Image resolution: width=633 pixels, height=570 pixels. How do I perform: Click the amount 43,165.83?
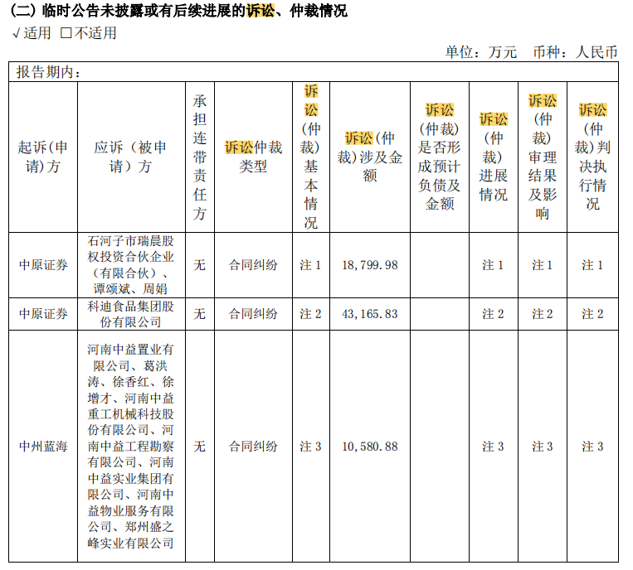370,314
